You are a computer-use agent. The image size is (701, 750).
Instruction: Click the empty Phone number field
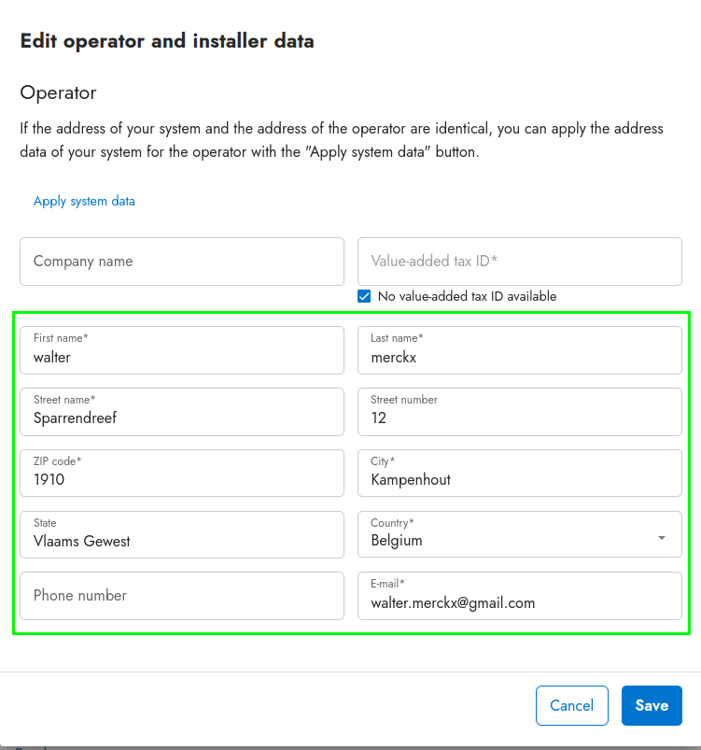182,596
